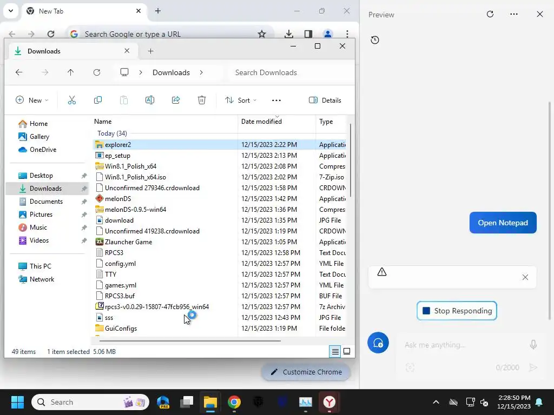Toggle the Details pane
The image size is (554, 415).
pos(325,100)
